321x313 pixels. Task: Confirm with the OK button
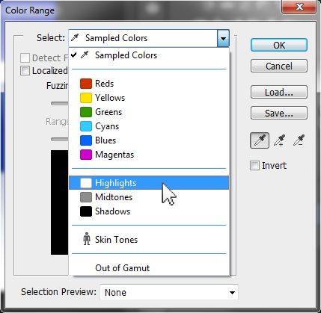279,45
